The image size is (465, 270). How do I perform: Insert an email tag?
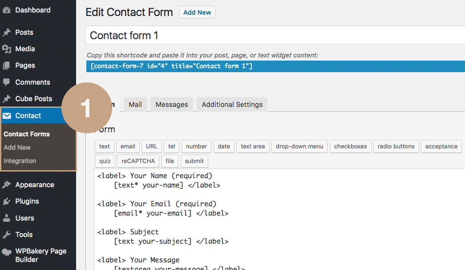(x=128, y=147)
